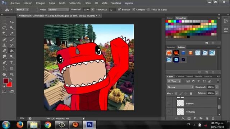Show the Batman layer

click(x=169, y=103)
